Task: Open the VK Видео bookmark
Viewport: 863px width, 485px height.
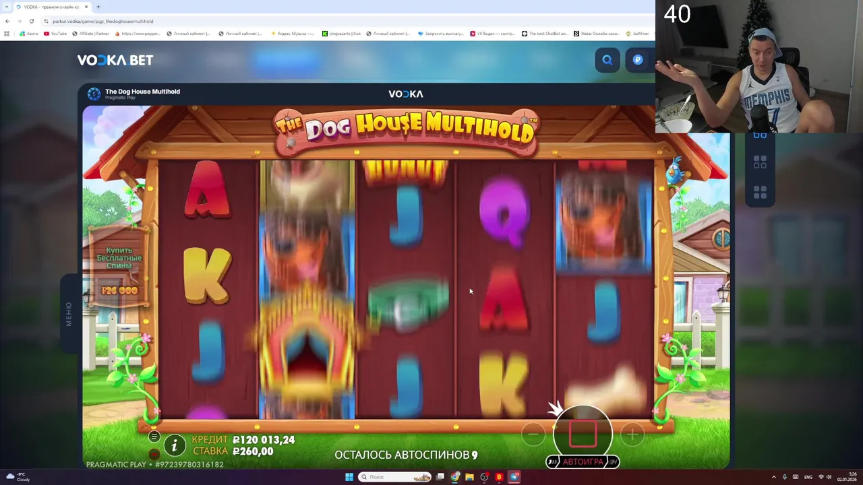Action: point(493,34)
